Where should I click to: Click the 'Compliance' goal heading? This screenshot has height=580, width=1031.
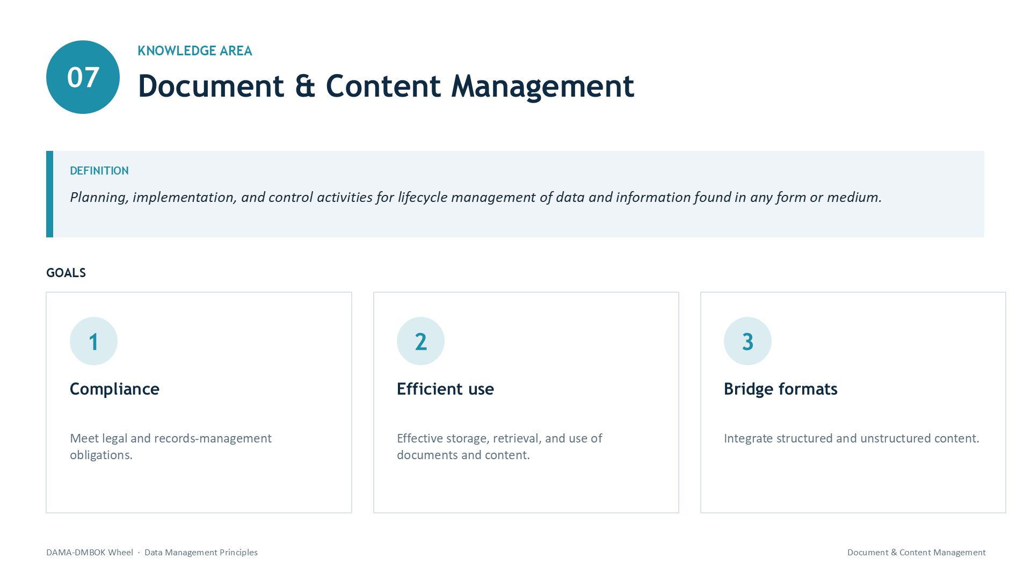[x=114, y=389]
